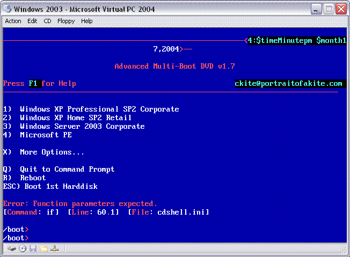
Task: Click 'Windows Server 2003 Corporate' entry
Action: tap(74, 126)
